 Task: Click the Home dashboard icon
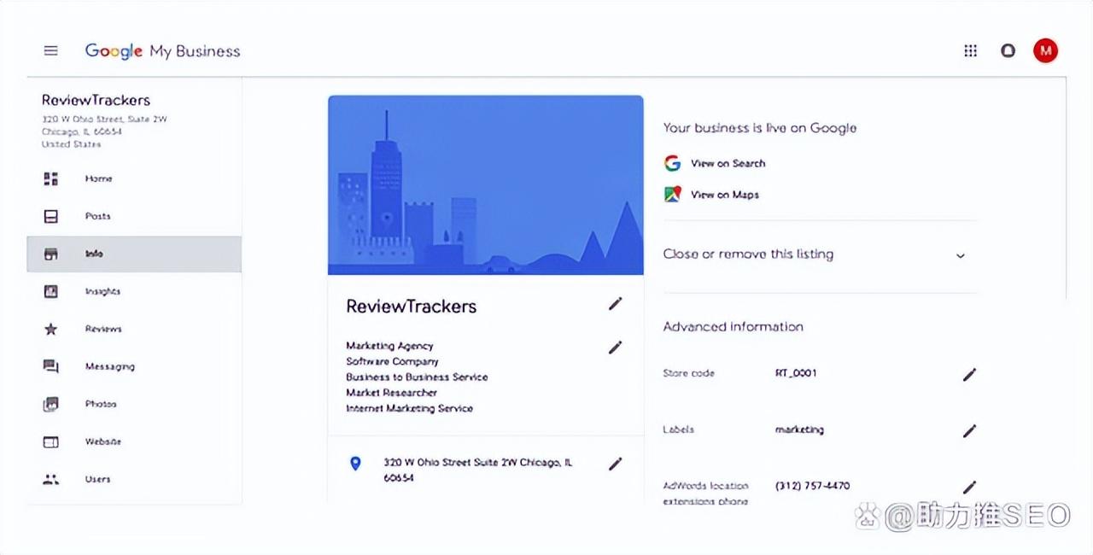point(51,178)
